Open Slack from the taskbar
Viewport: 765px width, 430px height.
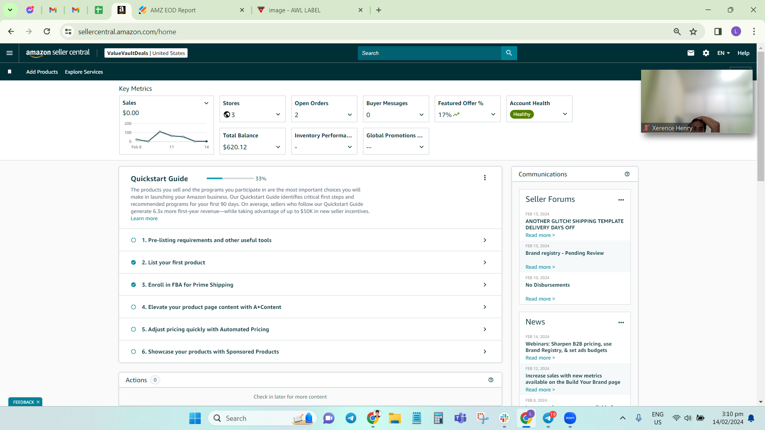(504, 418)
